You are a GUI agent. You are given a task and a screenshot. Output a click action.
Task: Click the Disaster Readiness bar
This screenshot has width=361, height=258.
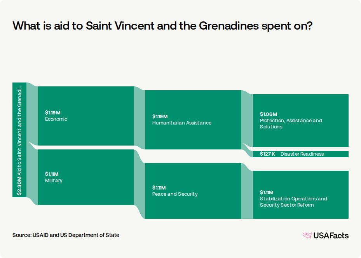(301, 154)
